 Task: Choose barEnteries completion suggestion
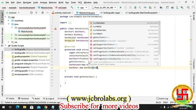pos(124,30)
